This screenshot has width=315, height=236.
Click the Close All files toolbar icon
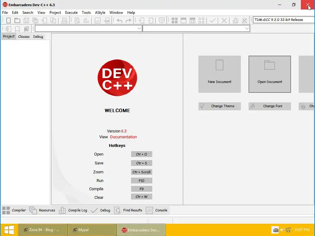point(53,21)
